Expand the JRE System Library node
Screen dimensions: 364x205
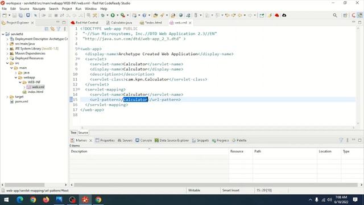click(x=7, y=49)
